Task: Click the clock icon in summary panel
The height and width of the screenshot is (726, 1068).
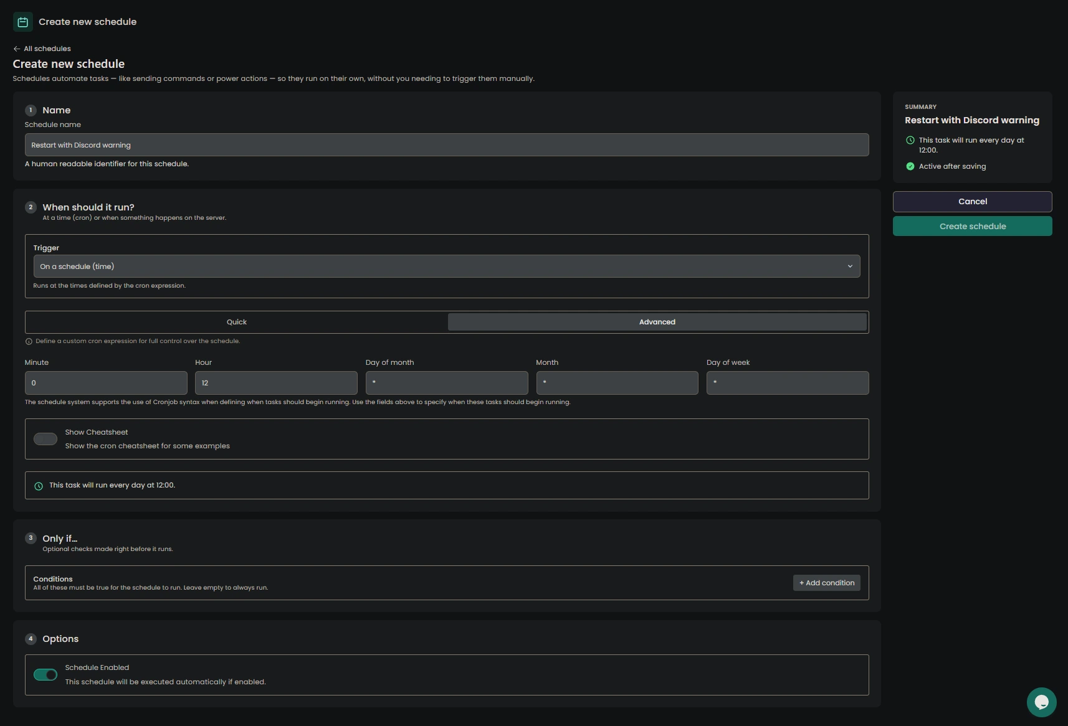Action: [910, 140]
